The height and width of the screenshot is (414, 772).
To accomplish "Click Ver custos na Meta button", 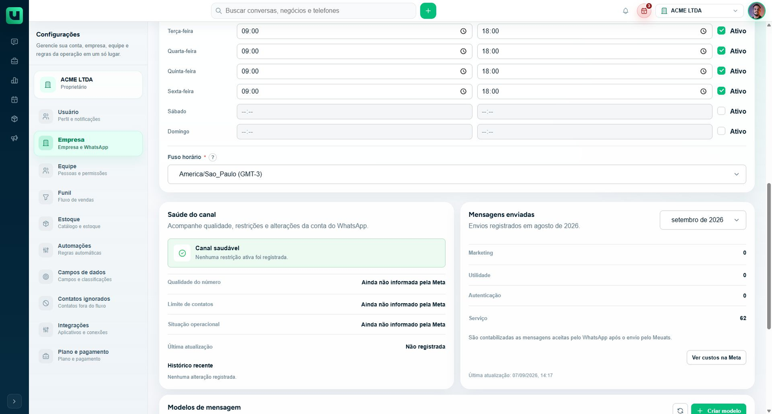I will [x=716, y=358].
